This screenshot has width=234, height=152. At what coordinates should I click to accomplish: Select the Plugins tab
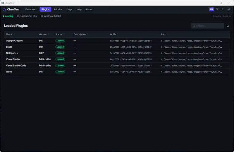pyautogui.click(x=45, y=9)
